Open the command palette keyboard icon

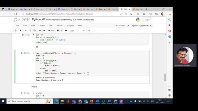(x=89, y=31)
